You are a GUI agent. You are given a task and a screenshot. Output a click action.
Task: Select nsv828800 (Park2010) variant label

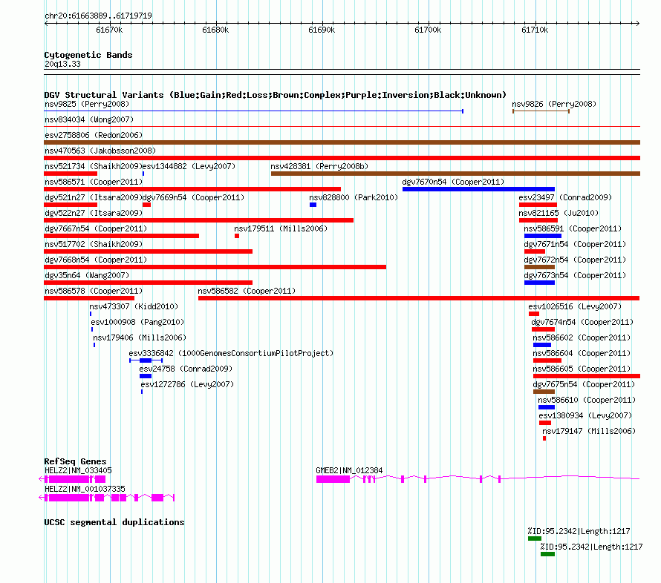point(354,197)
